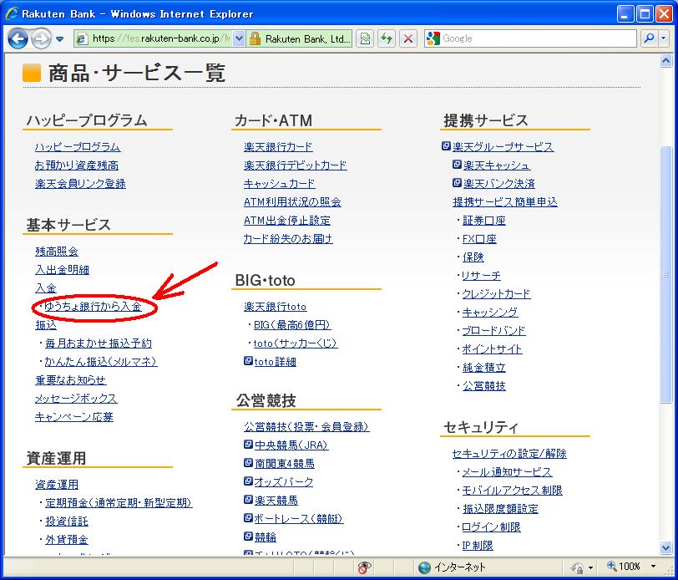Click the browser Back arrow button
This screenshot has width=678, height=580.
coord(18,38)
